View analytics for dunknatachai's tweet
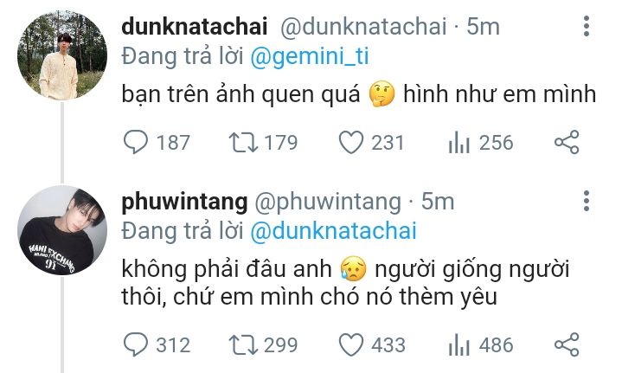The height and width of the screenshot is (373, 622). click(x=458, y=142)
